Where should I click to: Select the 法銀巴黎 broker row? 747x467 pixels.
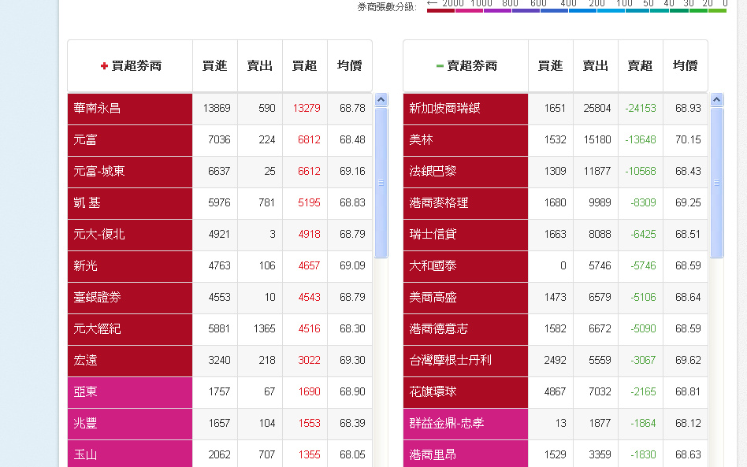pyautogui.click(x=555, y=172)
